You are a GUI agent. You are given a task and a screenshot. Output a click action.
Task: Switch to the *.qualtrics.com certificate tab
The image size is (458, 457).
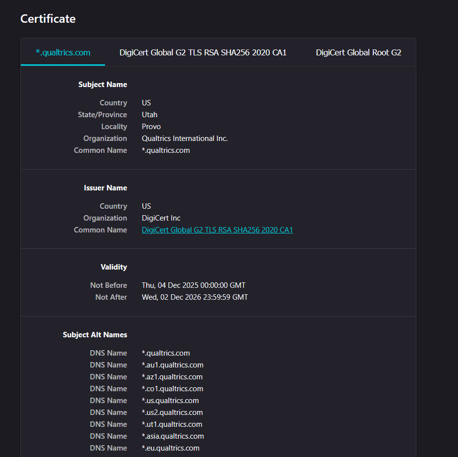[x=63, y=52]
